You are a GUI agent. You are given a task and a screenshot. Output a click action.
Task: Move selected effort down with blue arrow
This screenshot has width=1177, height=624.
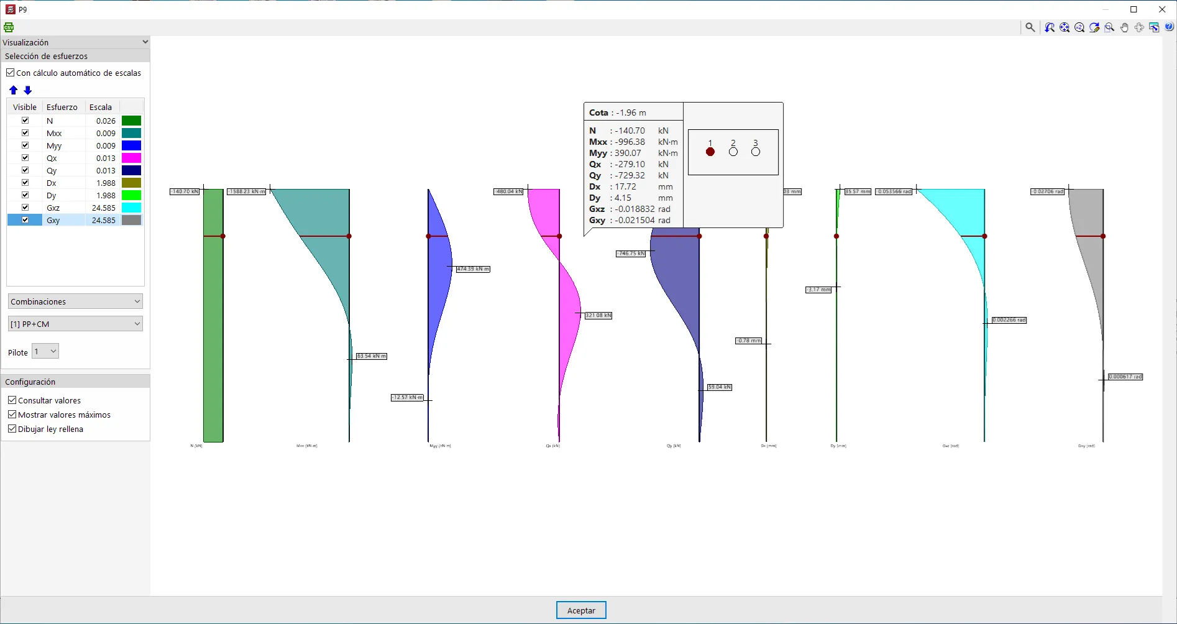(27, 90)
